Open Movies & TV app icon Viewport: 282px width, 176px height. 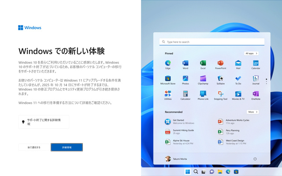pos(238,94)
